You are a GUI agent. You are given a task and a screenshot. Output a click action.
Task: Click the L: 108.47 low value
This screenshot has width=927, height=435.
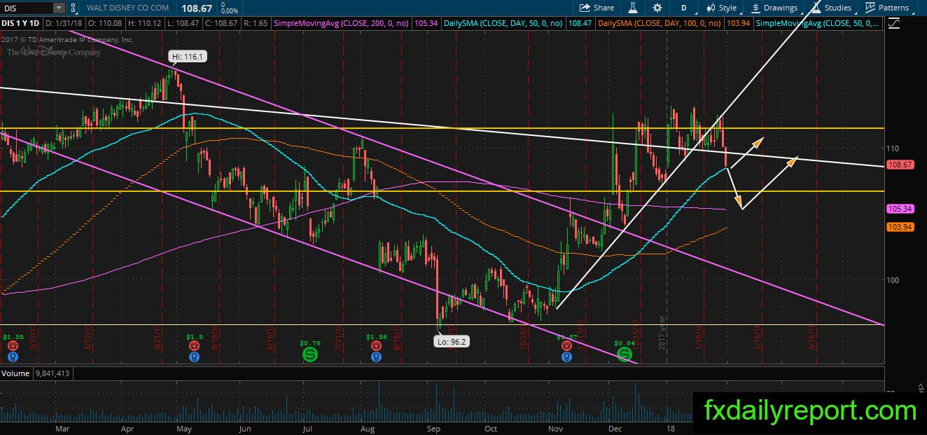coord(182,24)
